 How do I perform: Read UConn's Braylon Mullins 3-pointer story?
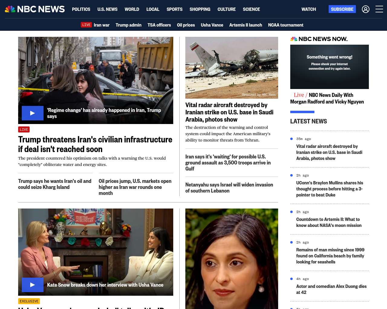pos(330,189)
